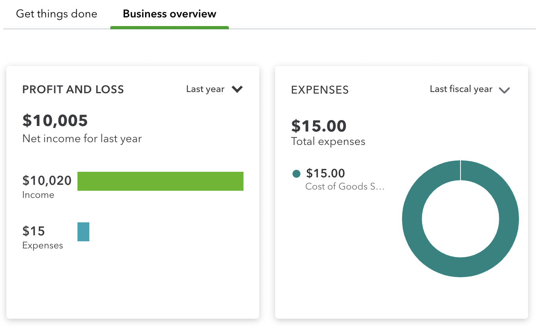Open the $10,005 net income figure
Viewport: 536px width, 327px height.
click(55, 120)
